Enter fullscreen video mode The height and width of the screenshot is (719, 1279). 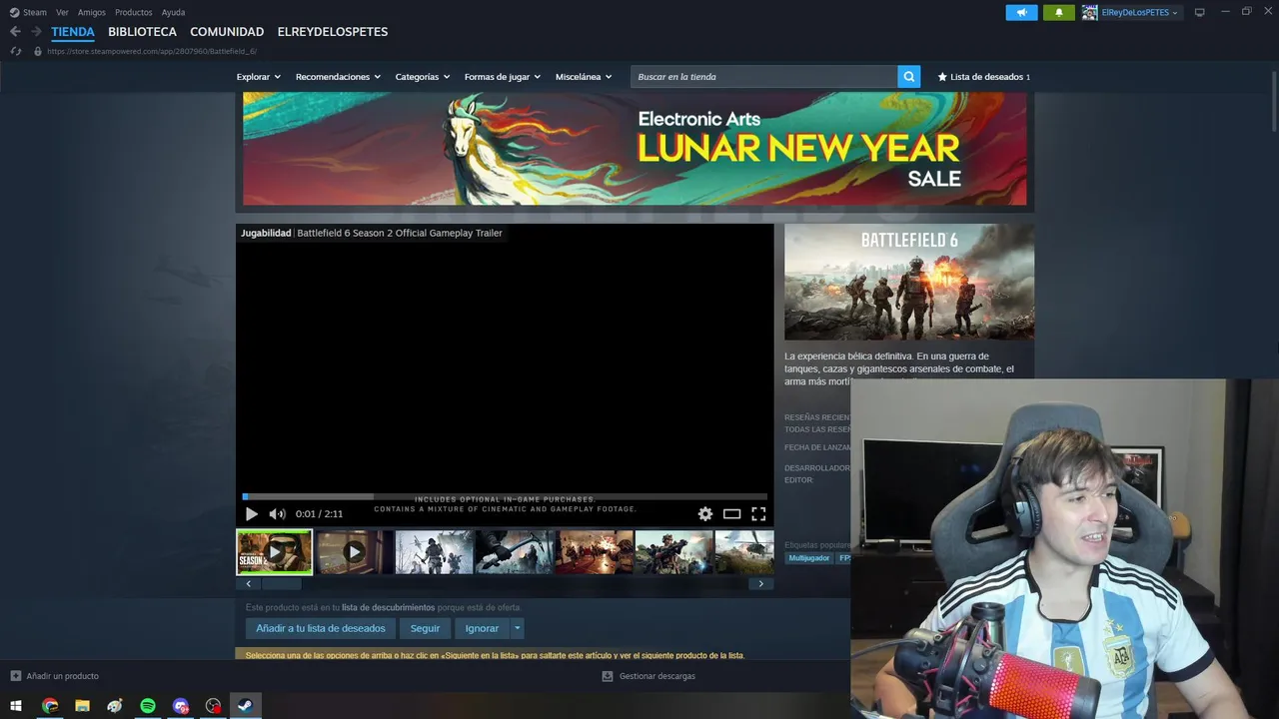click(x=758, y=514)
